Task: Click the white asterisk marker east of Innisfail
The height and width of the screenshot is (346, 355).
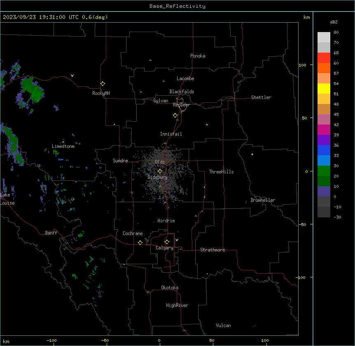Action: (x=207, y=125)
